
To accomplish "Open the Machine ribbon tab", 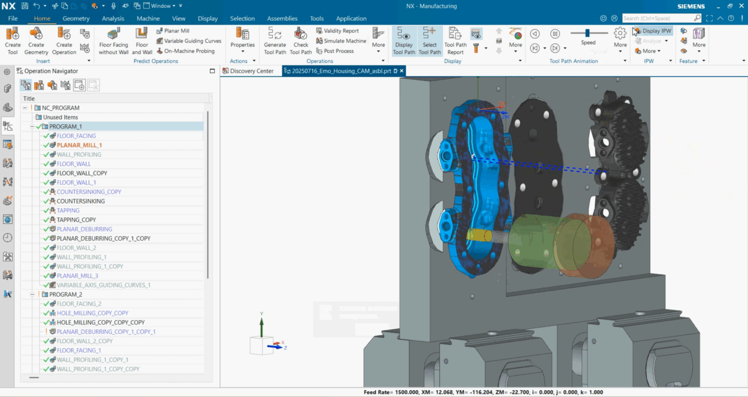I will click(148, 18).
